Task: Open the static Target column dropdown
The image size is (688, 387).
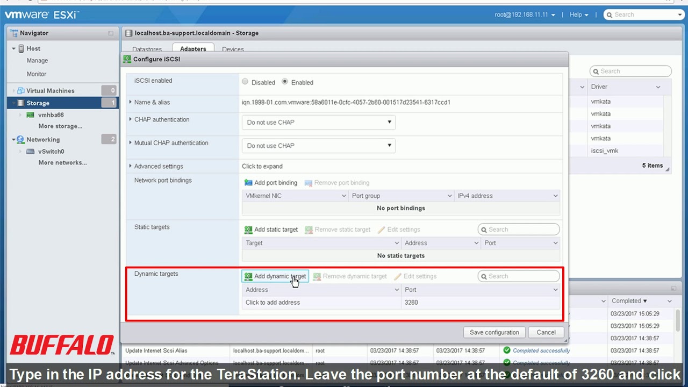Action: point(397,243)
